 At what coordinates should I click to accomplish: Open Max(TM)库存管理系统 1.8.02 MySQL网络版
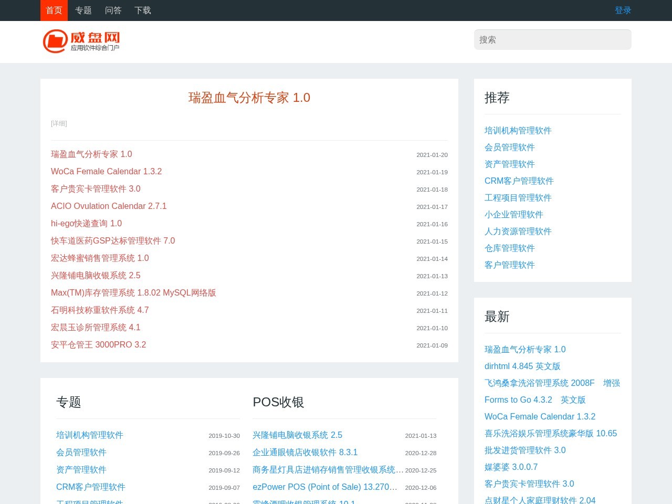click(x=133, y=293)
